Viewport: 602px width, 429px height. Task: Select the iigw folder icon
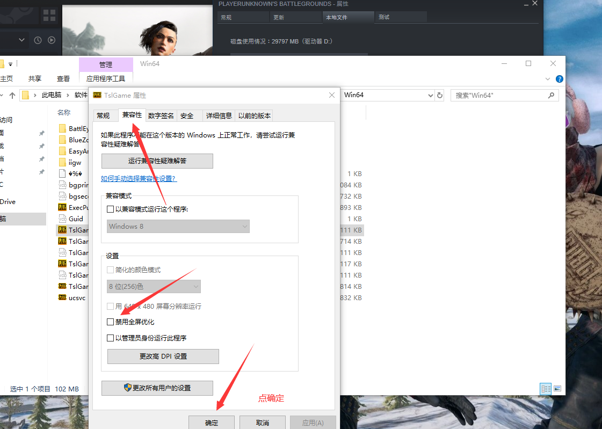[62, 162]
